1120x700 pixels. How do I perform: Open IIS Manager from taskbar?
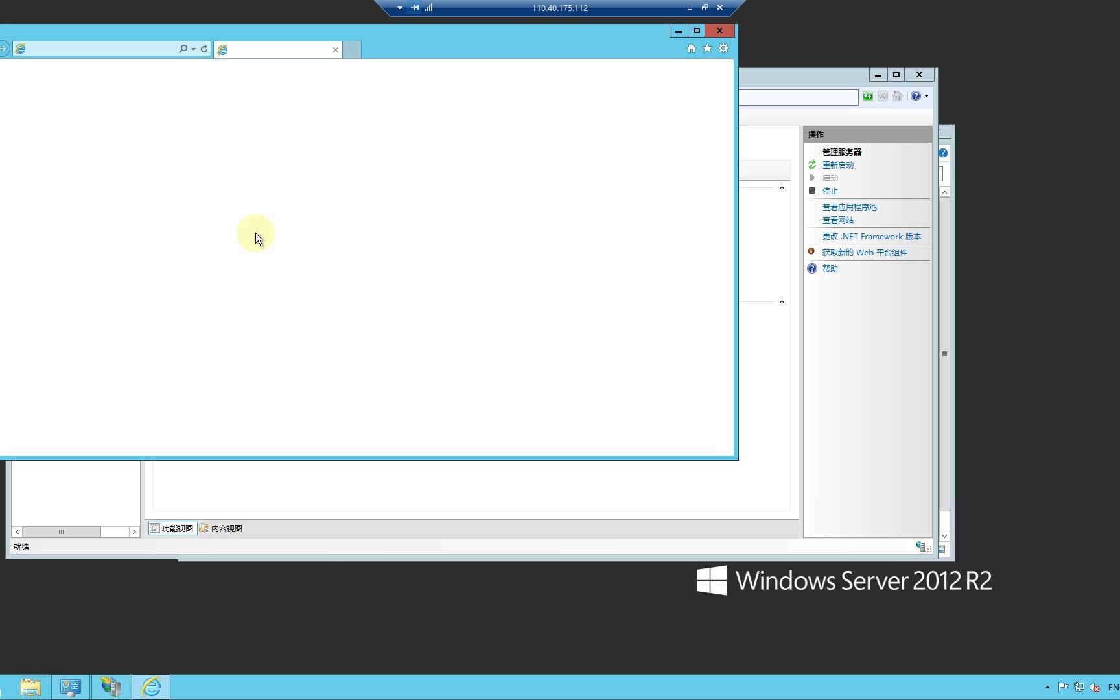(x=111, y=687)
